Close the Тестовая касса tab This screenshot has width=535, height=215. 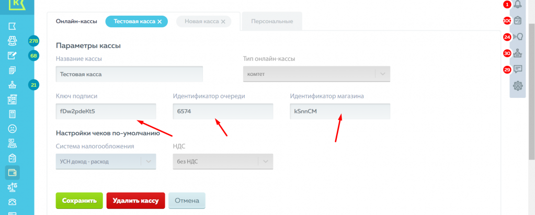coord(160,21)
